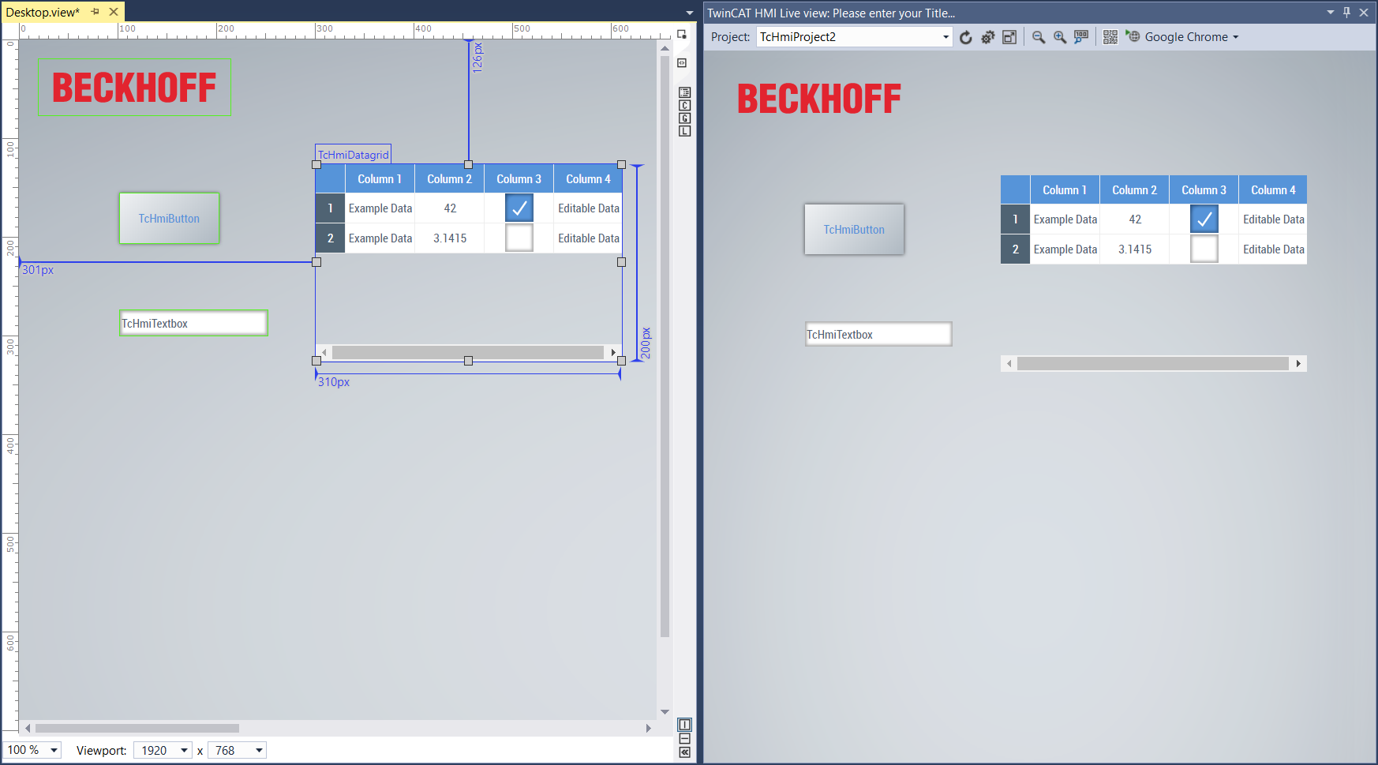Check row 2 checkbox in Live view datagrid
Image resolution: width=1378 pixels, height=765 pixels.
point(1204,249)
